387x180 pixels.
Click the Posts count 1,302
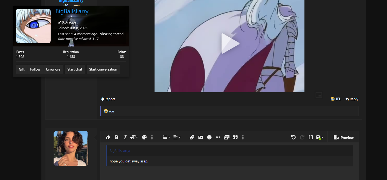(x=20, y=57)
